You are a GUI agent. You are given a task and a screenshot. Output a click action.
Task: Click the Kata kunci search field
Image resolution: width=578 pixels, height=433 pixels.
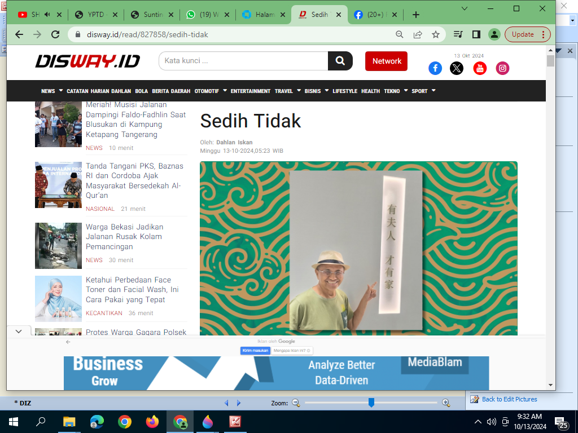tap(243, 61)
